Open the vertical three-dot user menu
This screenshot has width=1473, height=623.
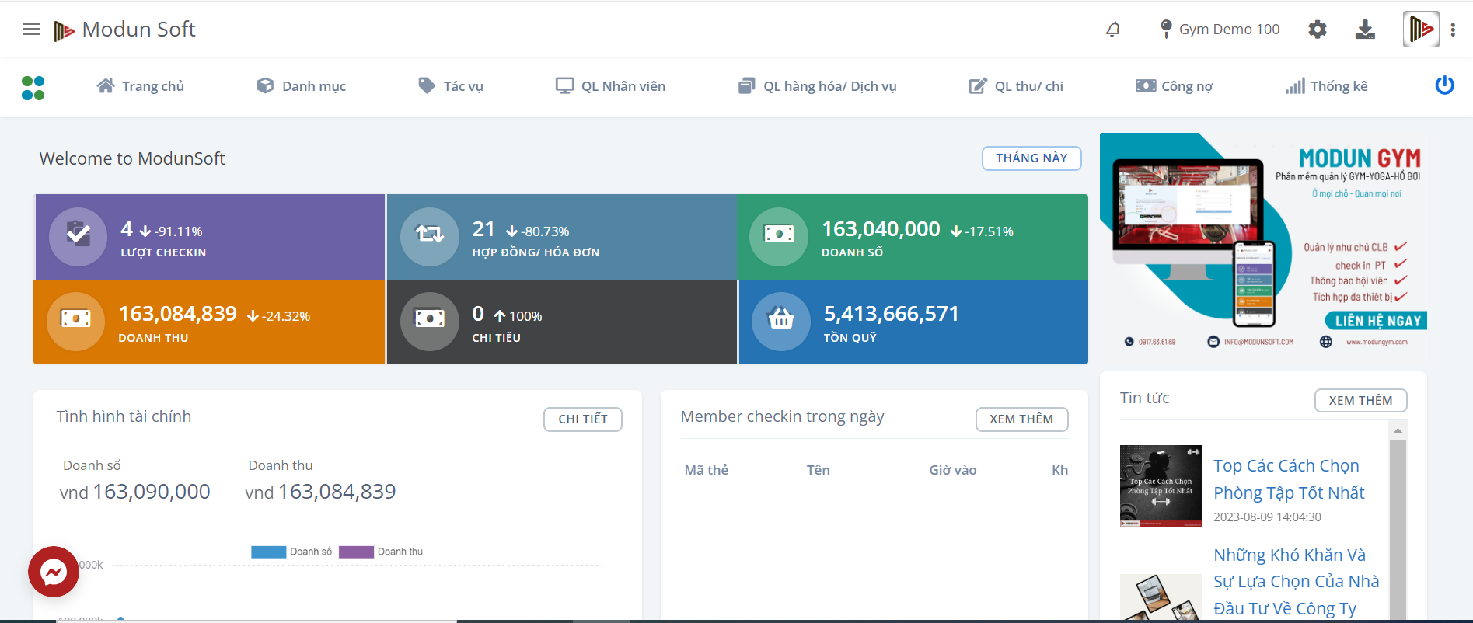(x=1453, y=30)
